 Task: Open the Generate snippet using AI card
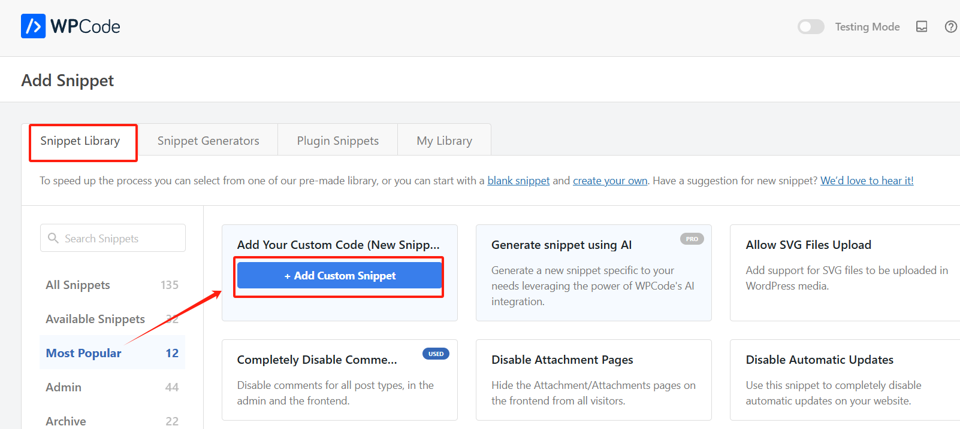click(x=593, y=273)
